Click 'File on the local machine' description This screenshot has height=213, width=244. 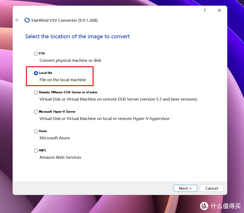coord(63,80)
